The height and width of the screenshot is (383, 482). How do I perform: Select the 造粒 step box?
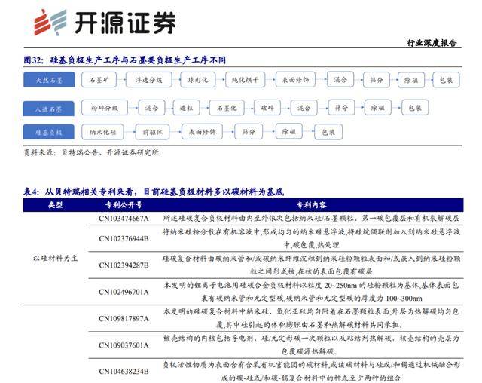pyautogui.click(x=186, y=108)
